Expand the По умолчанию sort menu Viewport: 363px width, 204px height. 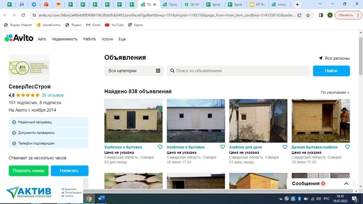[335, 92]
